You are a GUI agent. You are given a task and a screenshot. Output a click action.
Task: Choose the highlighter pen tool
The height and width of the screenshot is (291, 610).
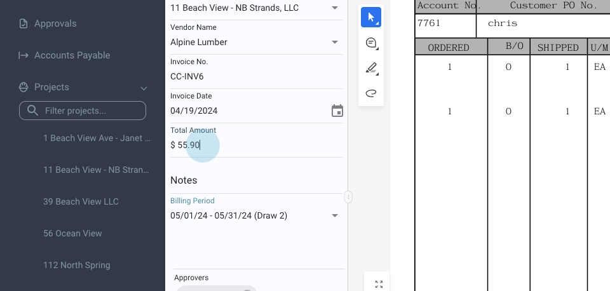[371, 68]
